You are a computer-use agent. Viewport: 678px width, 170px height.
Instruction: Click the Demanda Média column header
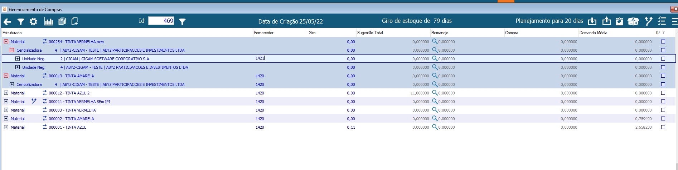coord(615,33)
